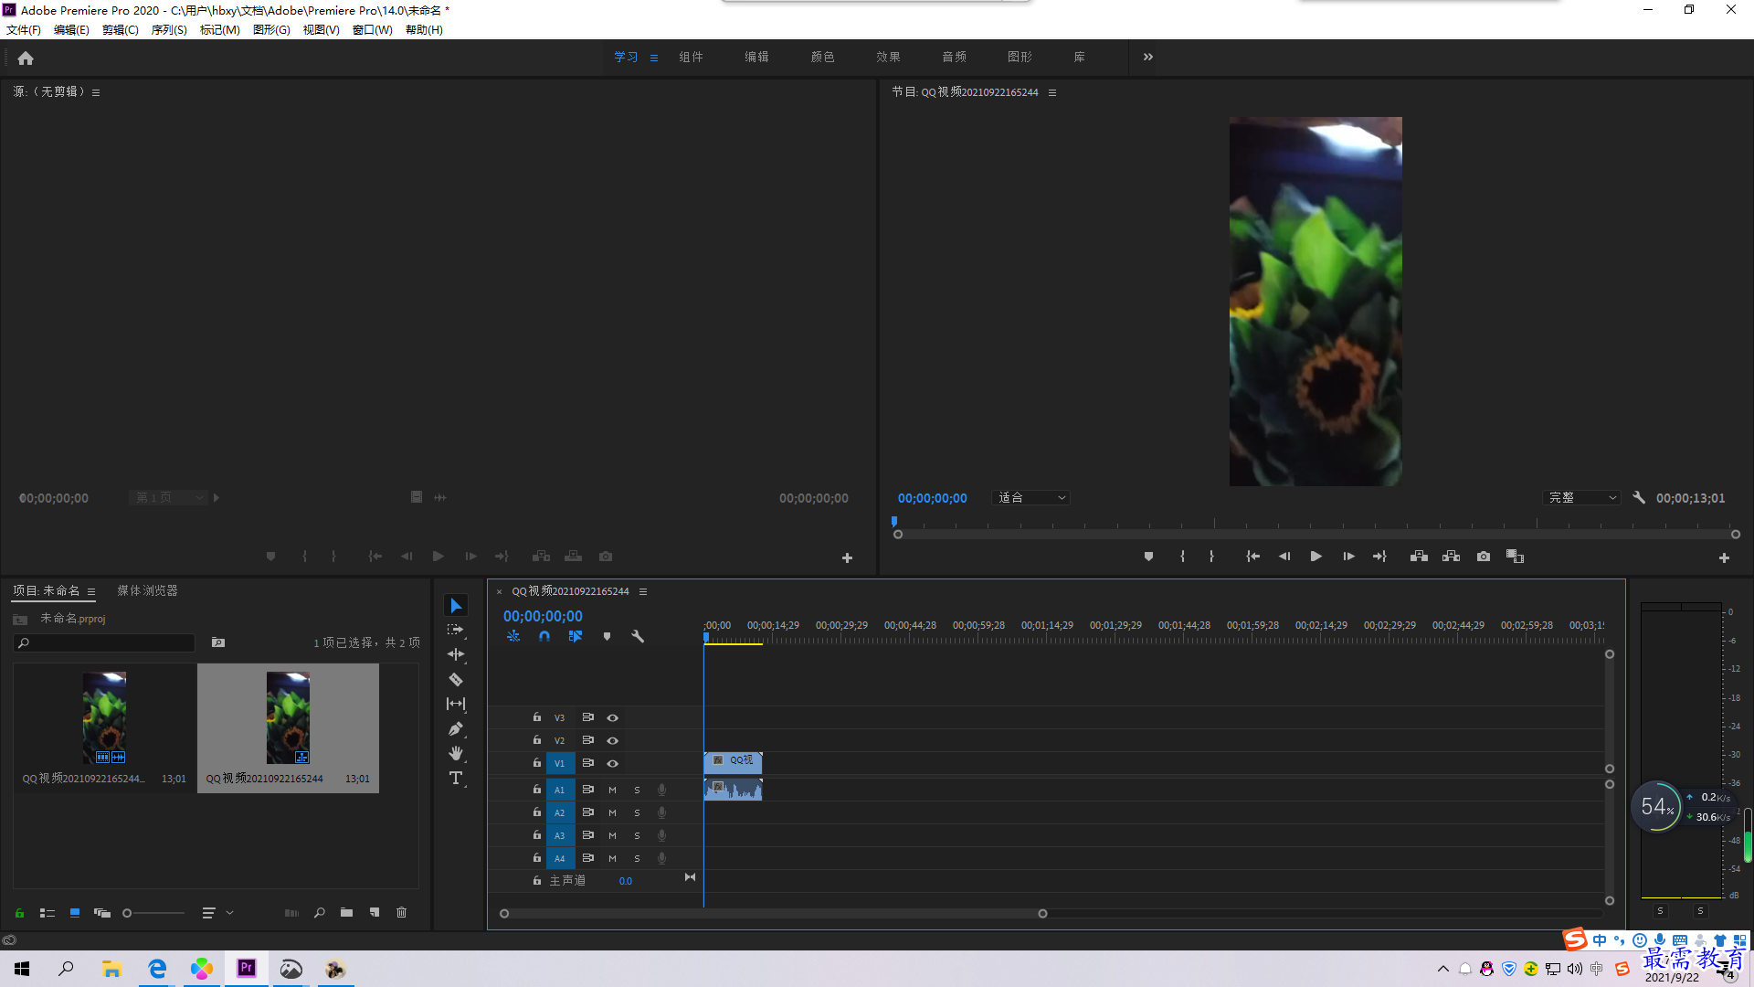Add marker in timeline panel
Screen dimensions: 1754x987
tap(607, 636)
